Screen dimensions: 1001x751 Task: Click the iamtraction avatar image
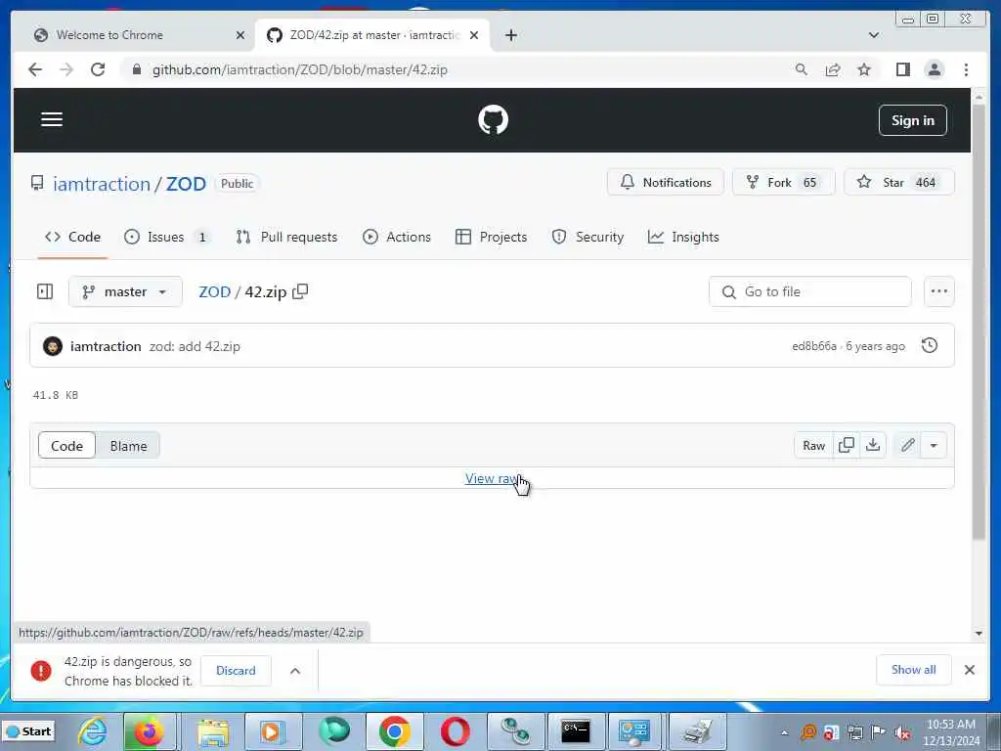[x=53, y=346]
